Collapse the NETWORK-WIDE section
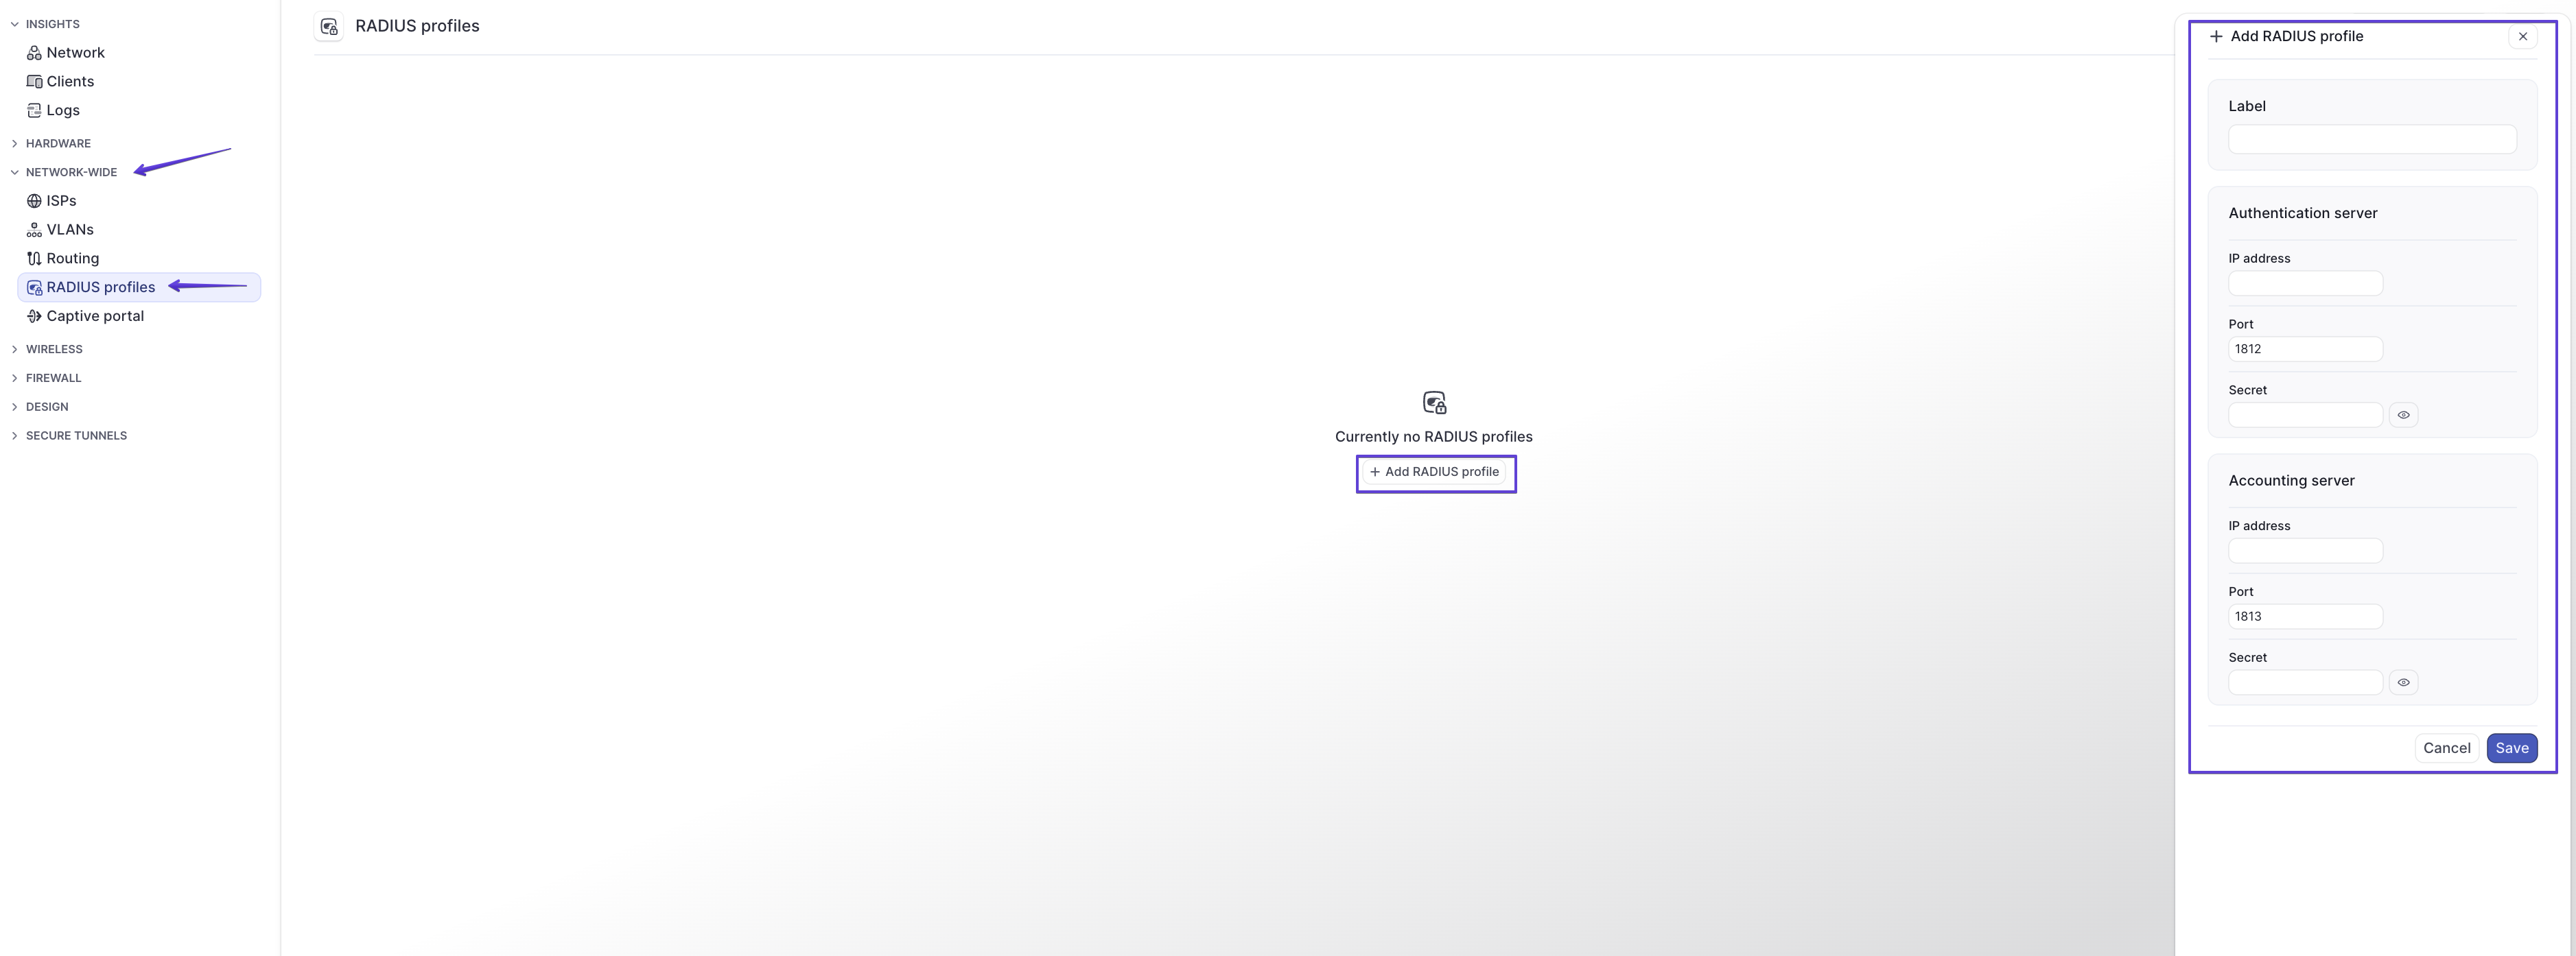 tap(15, 173)
